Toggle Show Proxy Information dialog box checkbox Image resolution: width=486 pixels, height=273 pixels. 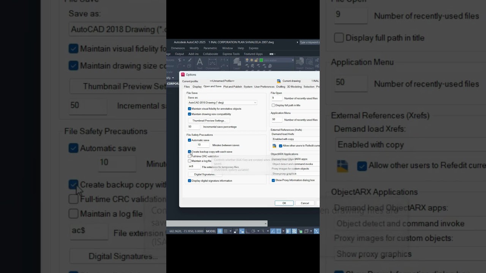pos(273,180)
